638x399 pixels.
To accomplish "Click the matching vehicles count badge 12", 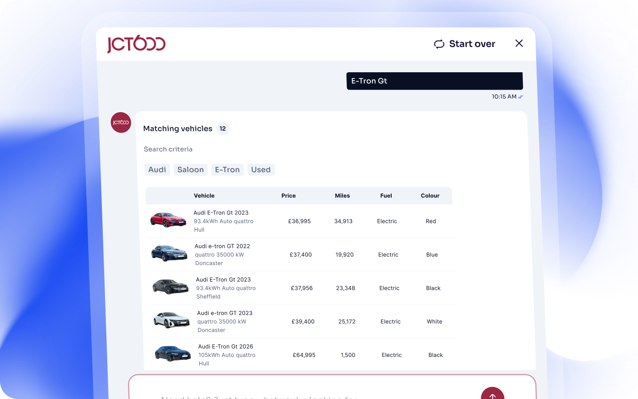I will pyautogui.click(x=223, y=129).
